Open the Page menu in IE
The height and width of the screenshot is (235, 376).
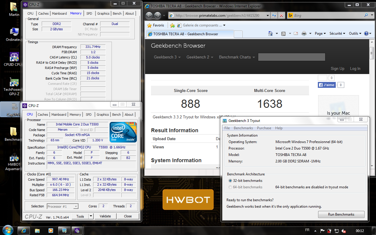pyautogui.click(x=320, y=33)
